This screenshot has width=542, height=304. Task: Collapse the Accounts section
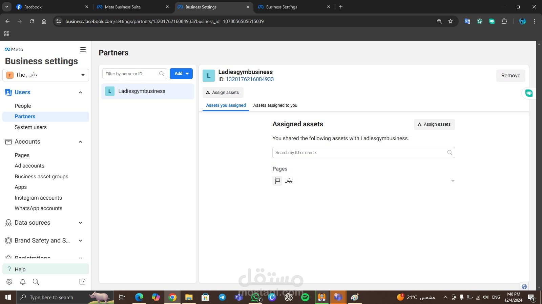pyautogui.click(x=81, y=142)
